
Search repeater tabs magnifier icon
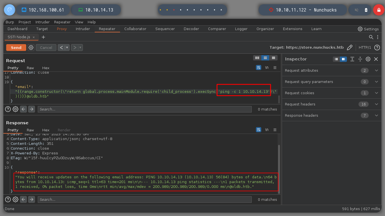pos(371,37)
